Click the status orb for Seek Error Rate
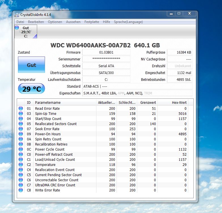222x213 pixels. (21, 129)
